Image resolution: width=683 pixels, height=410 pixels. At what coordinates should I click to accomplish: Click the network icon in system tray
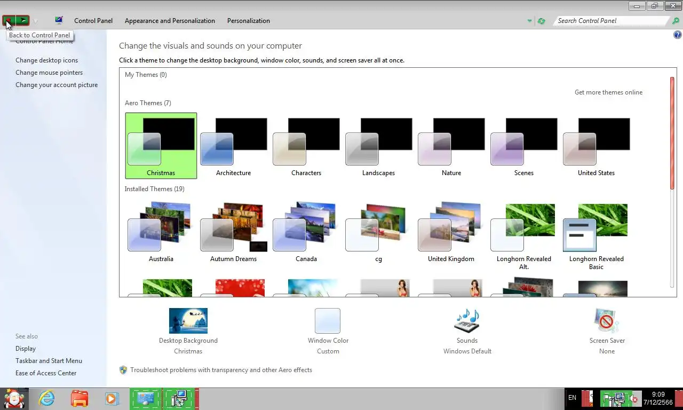pos(619,398)
